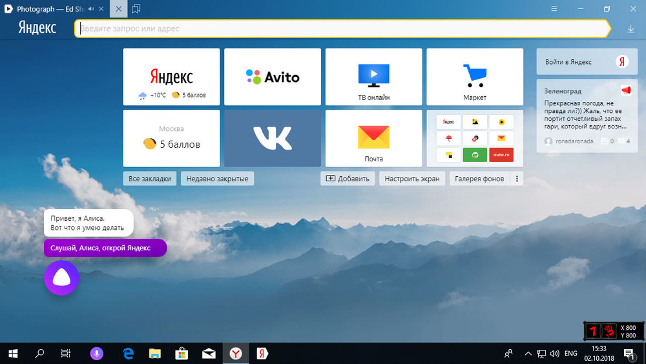Open the taskbar search magnifier
646x364 pixels.
click(39, 353)
